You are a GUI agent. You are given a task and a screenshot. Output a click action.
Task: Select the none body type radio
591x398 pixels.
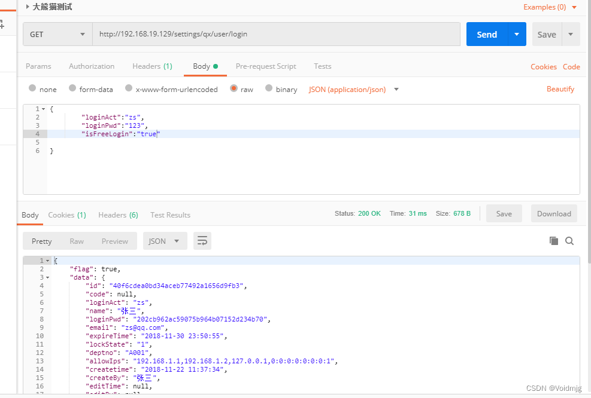tap(32, 88)
